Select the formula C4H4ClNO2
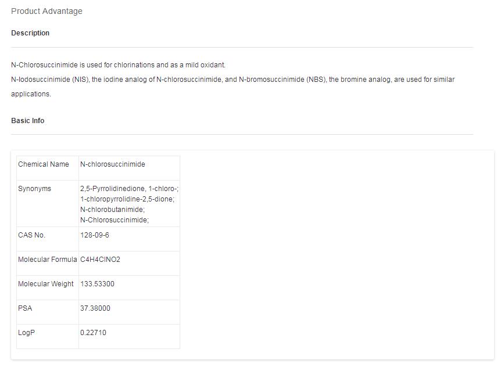The image size is (497, 367). 100,260
